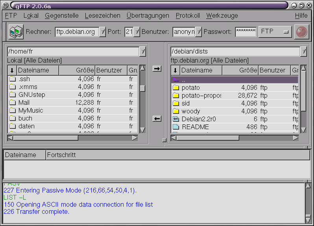Expand the local path /home/fr dropdown
The width and height of the screenshot is (314, 226).
click(x=142, y=52)
